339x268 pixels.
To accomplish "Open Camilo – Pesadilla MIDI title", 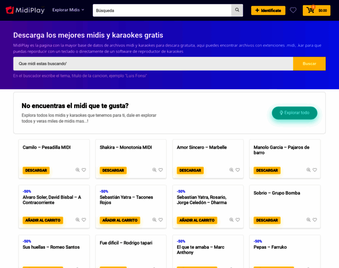I will [x=47, y=147].
